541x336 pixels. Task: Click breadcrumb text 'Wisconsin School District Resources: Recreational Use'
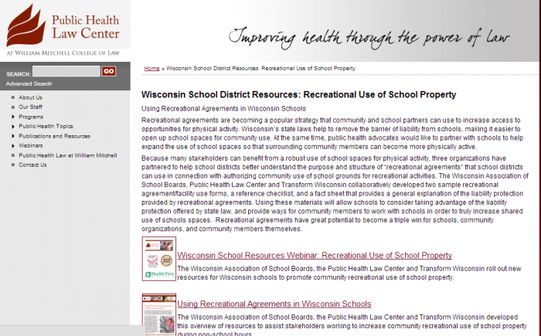[261, 68]
